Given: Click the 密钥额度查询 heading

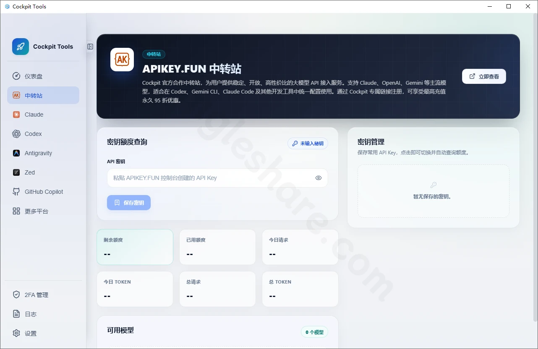Looking at the screenshot, I should 127,142.
